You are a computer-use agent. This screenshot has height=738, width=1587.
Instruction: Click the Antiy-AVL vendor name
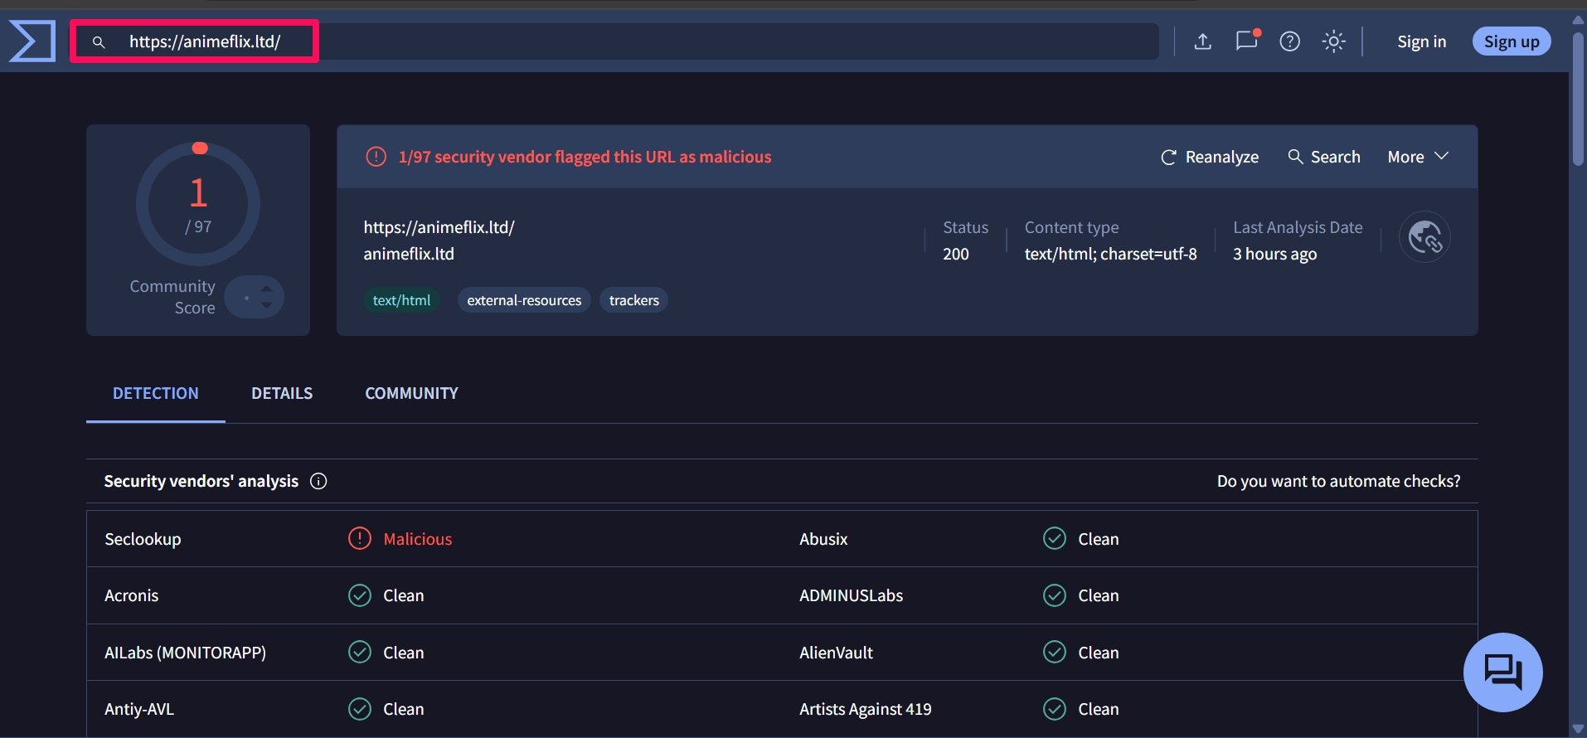pyautogui.click(x=139, y=709)
